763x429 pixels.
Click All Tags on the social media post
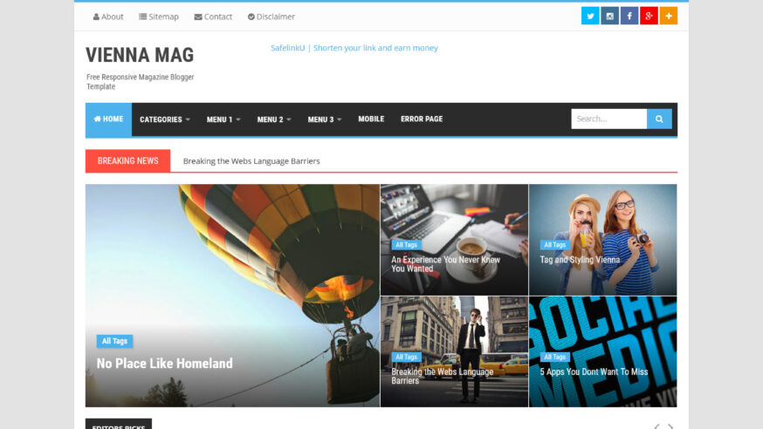(x=554, y=357)
